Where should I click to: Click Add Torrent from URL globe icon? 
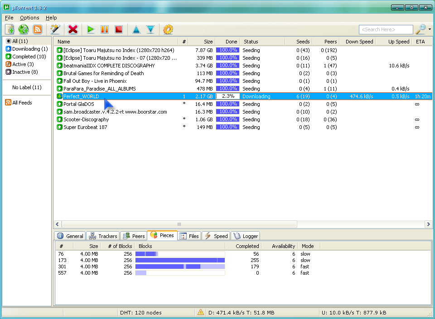(24, 29)
